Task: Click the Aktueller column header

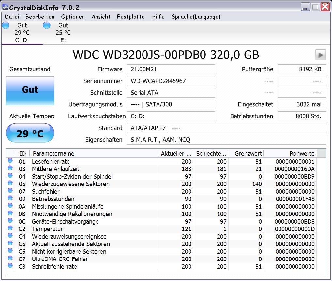Action: (x=175, y=153)
